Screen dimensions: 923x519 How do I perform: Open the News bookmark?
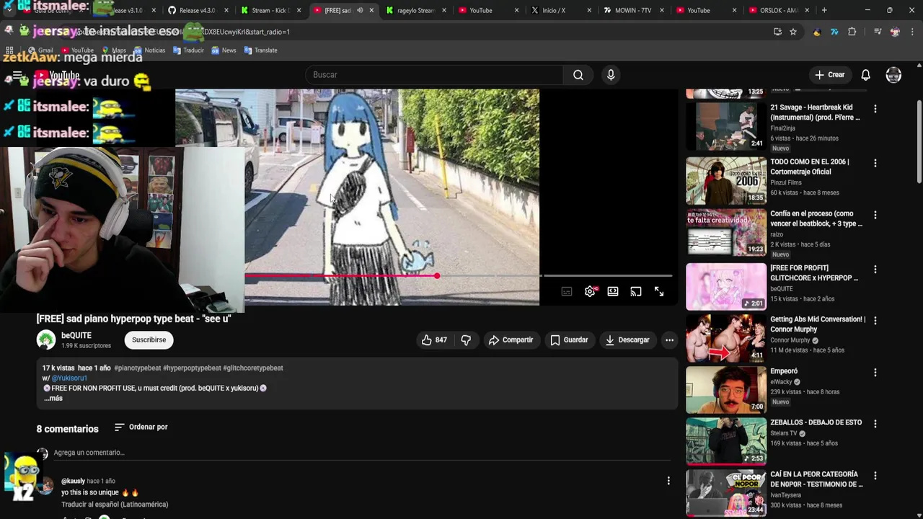(224, 50)
